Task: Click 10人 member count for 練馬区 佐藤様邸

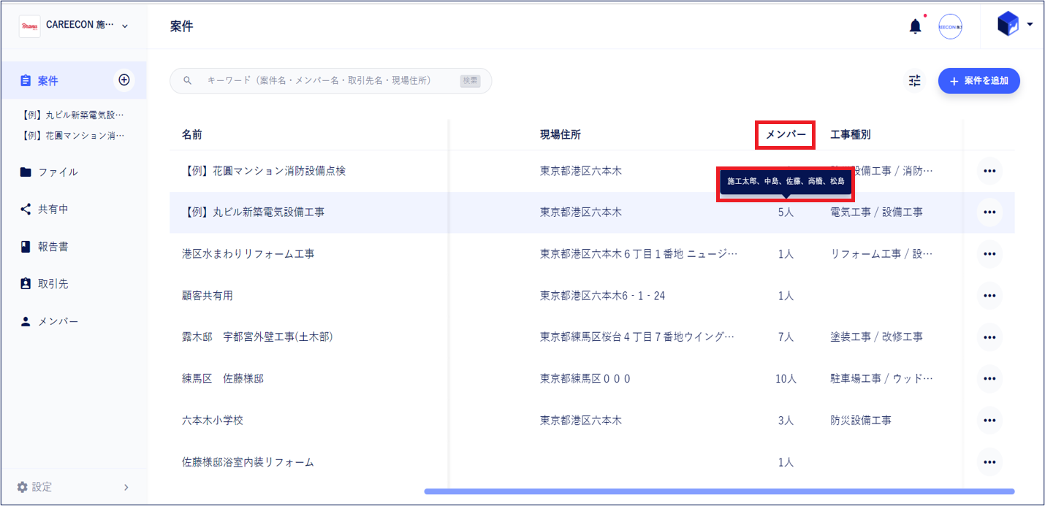Action: click(786, 379)
